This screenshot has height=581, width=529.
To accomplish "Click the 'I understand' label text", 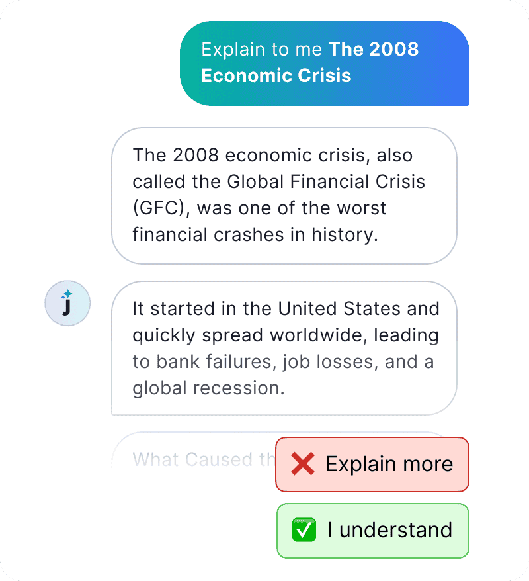I will pos(390,530).
